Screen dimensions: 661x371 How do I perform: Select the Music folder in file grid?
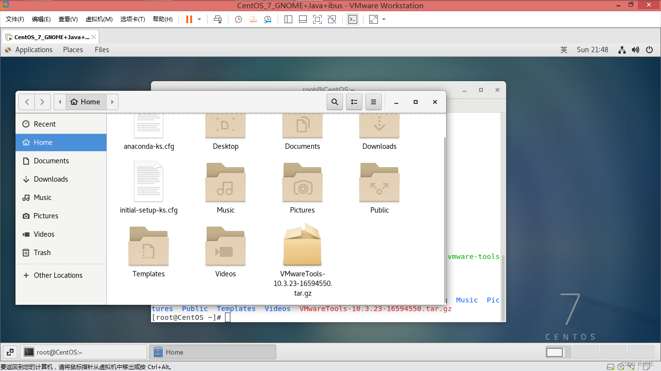click(x=225, y=188)
